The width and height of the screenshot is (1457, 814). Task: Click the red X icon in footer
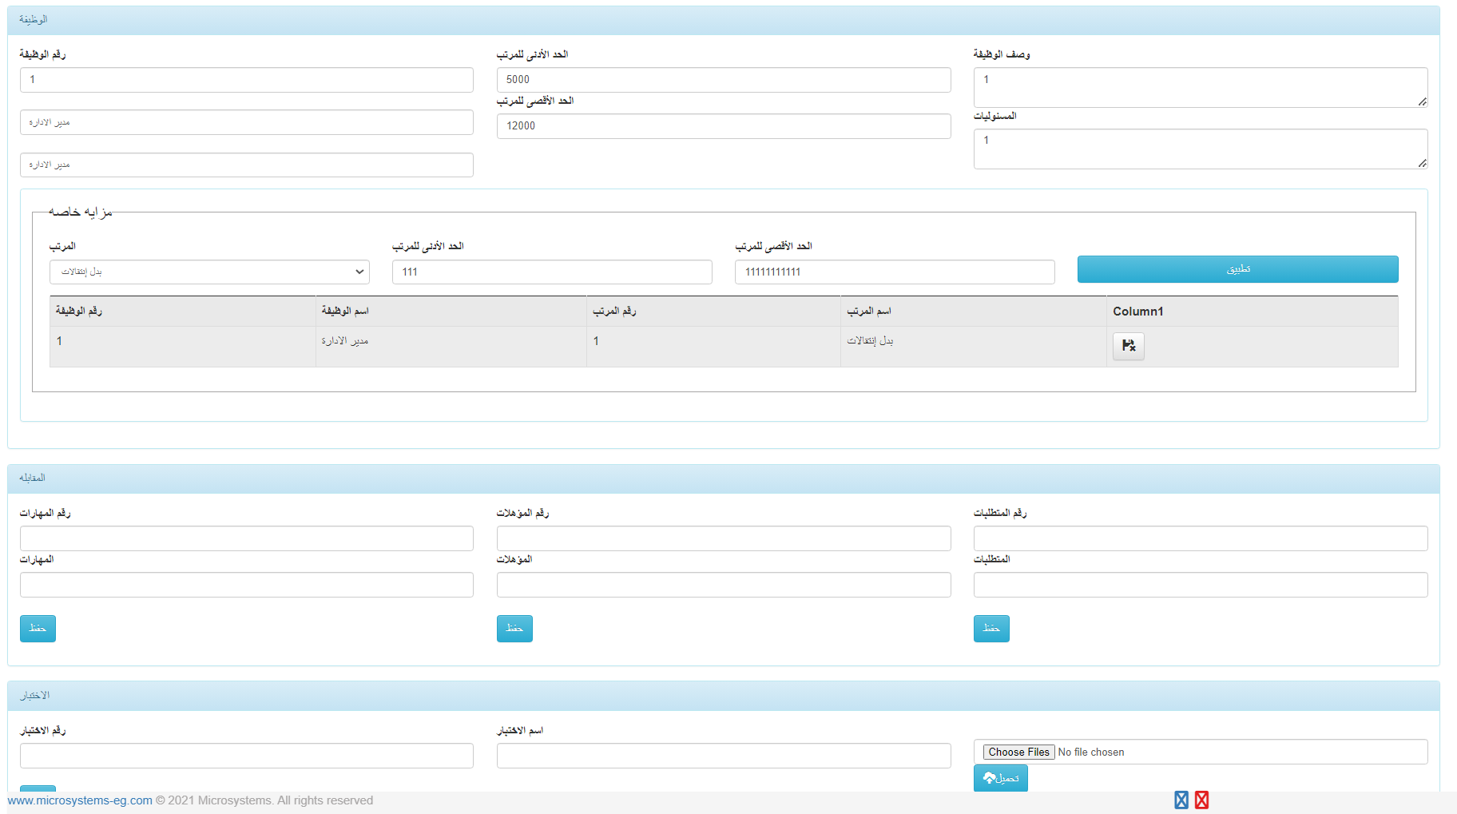[x=1201, y=800]
